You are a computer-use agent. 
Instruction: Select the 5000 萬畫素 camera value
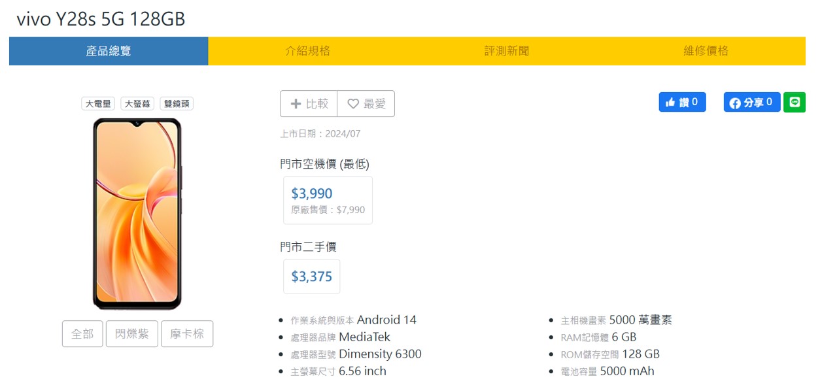click(640, 320)
